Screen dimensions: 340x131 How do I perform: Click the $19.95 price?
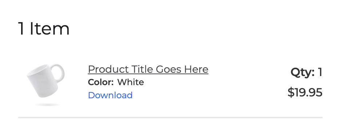click(305, 92)
